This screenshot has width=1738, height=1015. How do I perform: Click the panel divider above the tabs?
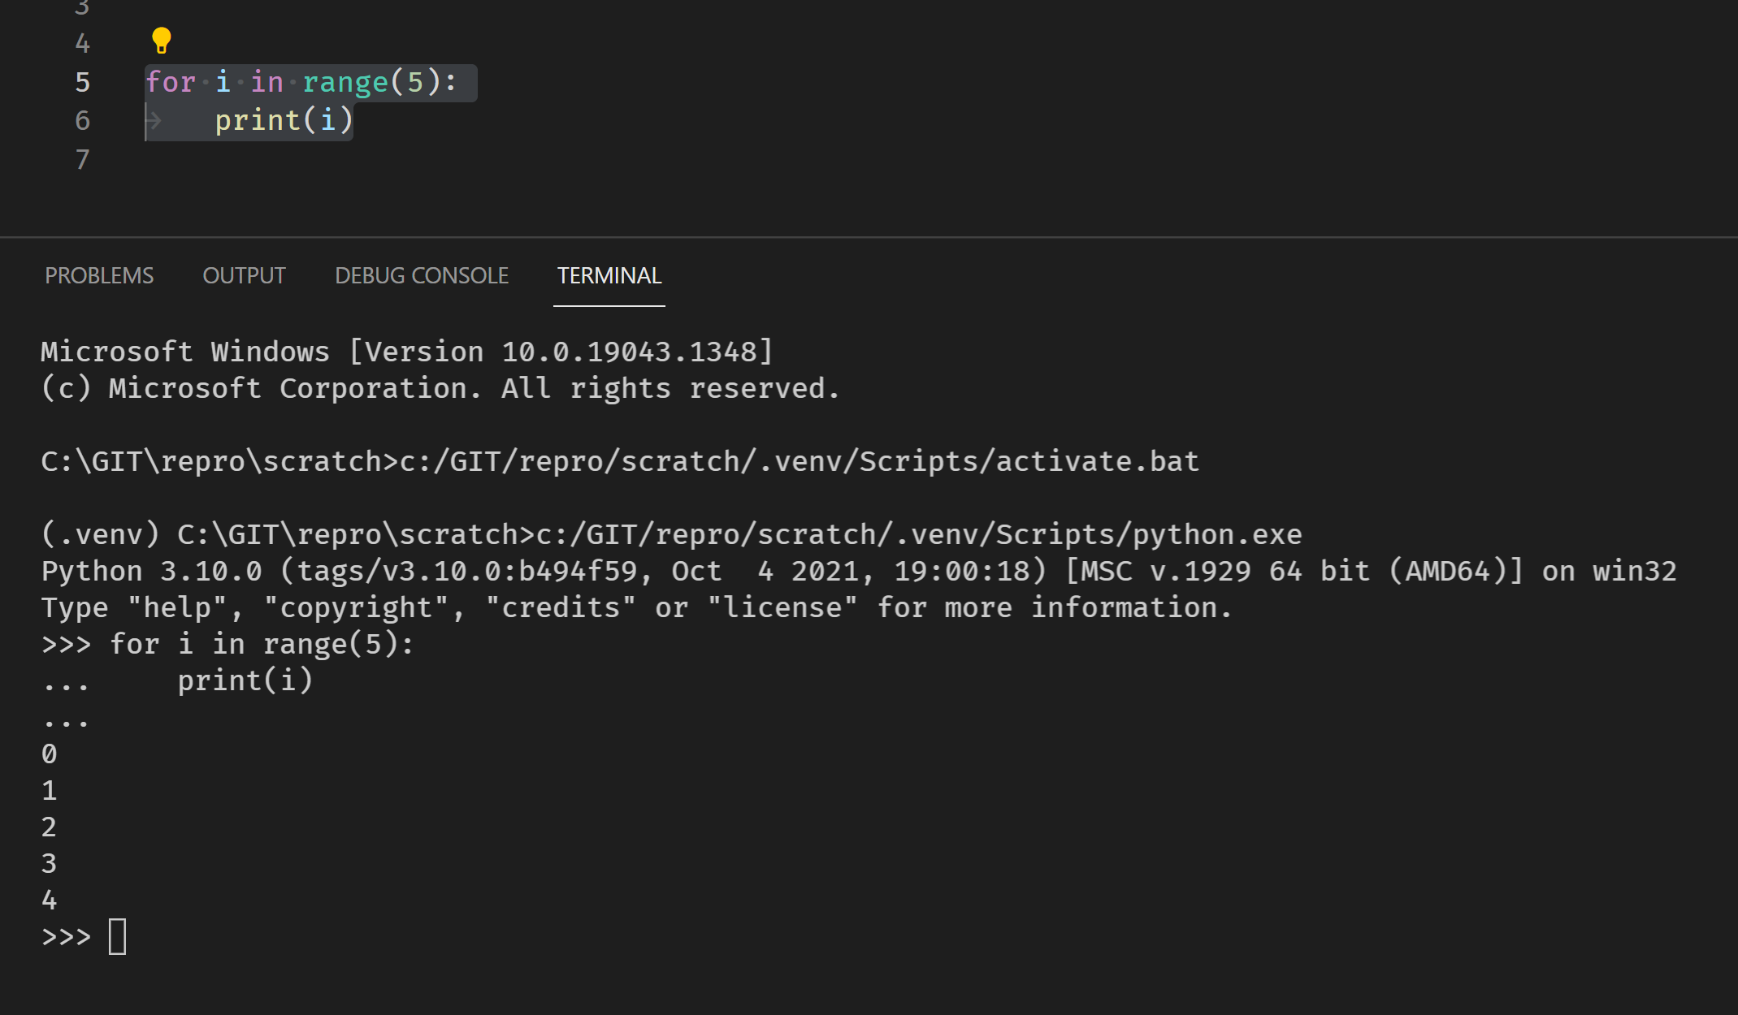pyautogui.click(x=869, y=237)
